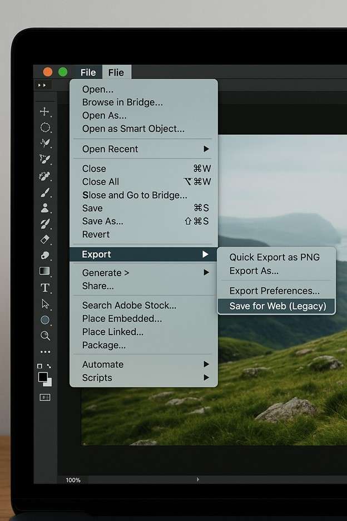Viewport: 347px width, 521px height.
Task: Toggle Quick Mask mode at toolbar bottom
Action: coord(45,397)
